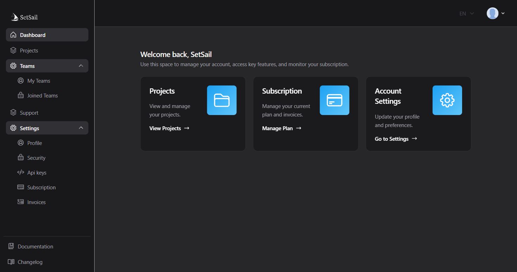This screenshot has height=272, width=517.
Task: Collapse the Settings section chevron
Action: [x=81, y=128]
